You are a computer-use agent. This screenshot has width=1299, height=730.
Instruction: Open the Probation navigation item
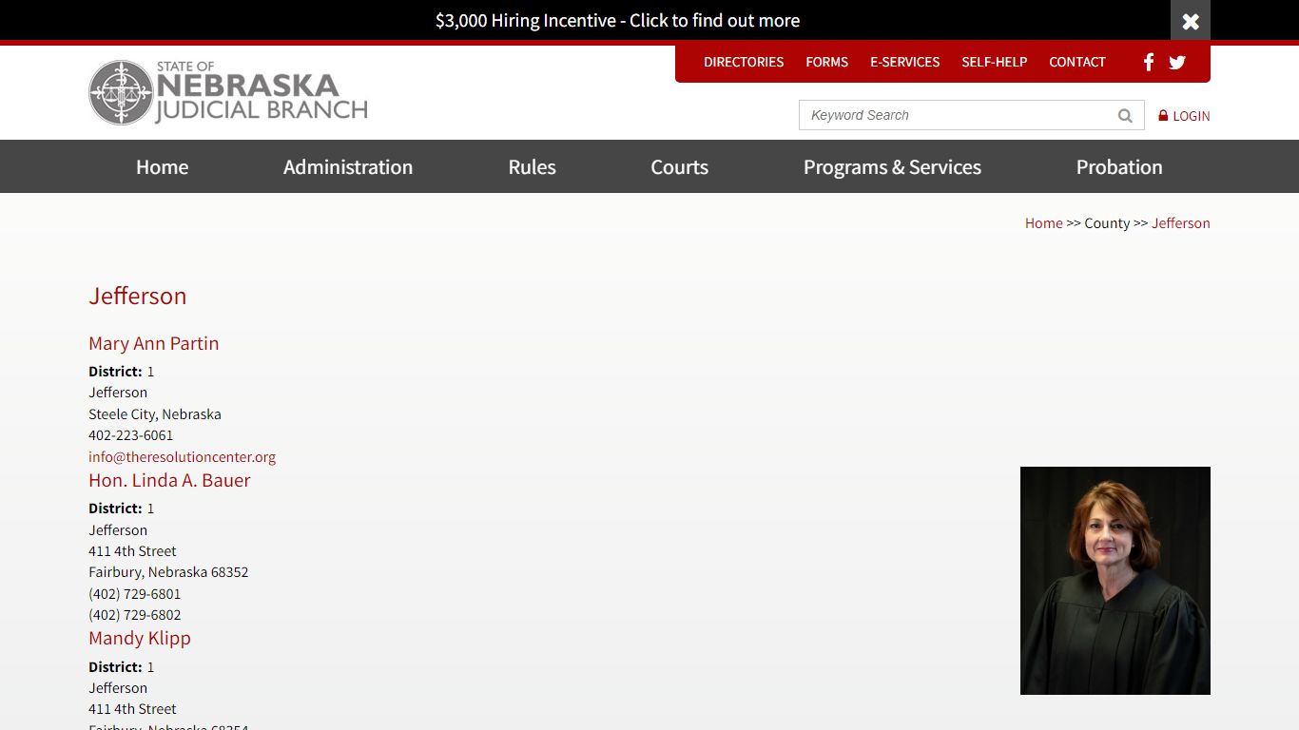click(1119, 166)
